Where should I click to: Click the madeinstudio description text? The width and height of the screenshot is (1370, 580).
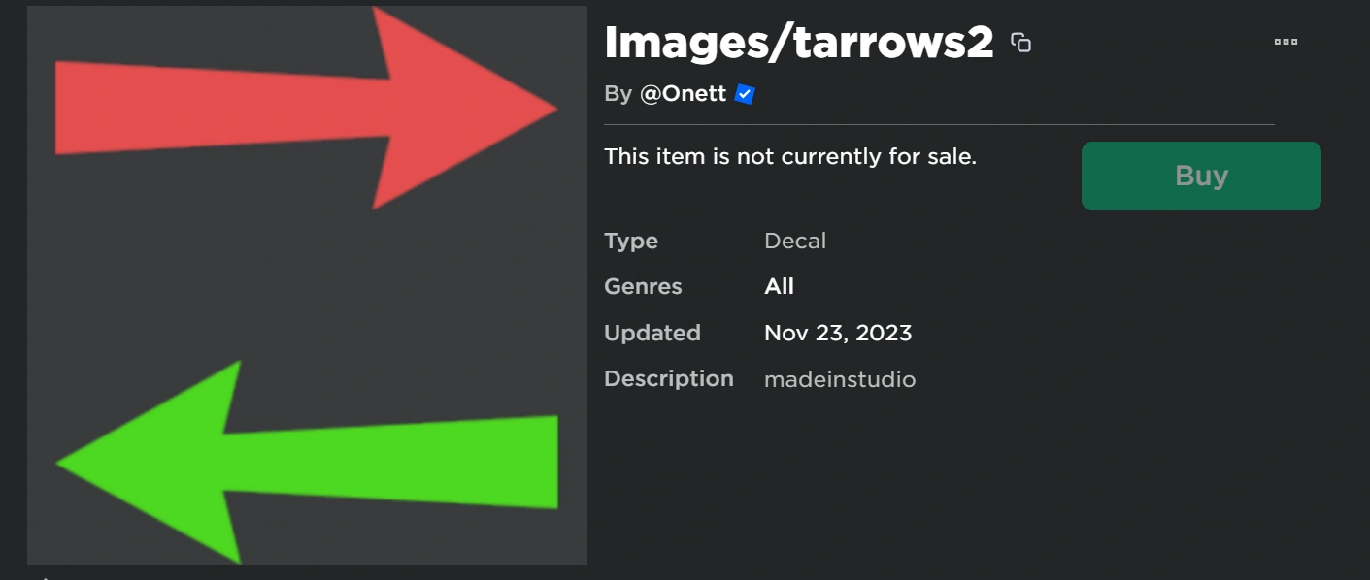(840, 379)
